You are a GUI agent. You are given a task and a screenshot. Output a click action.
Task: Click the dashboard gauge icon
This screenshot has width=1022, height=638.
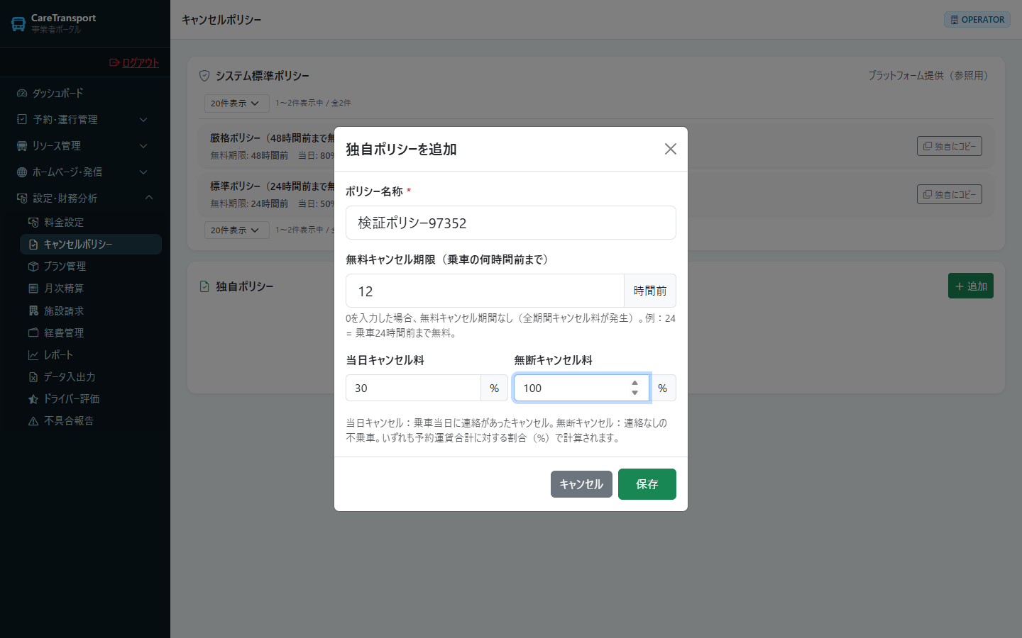[22, 93]
